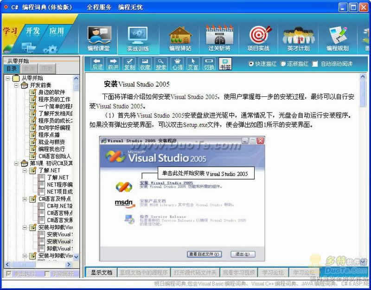Click the 复制 copy toolbar icon
Image resolution: width=371 pixels, height=290 pixels.
point(129,64)
